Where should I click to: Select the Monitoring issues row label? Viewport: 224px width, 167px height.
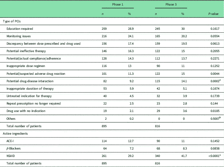20,36
